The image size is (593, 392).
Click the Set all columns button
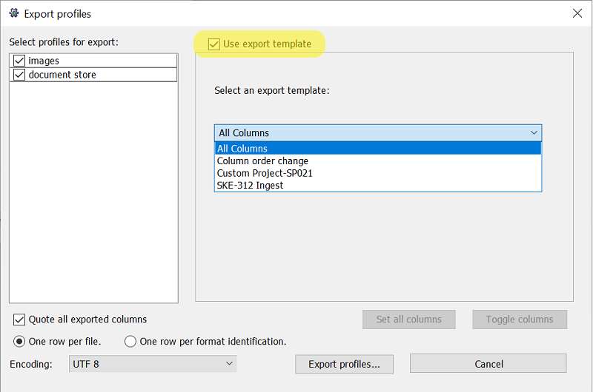coord(409,320)
